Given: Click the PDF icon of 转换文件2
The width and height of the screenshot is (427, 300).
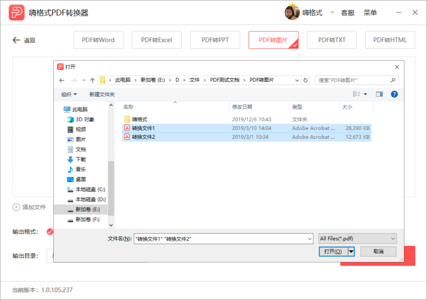Looking at the screenshot, I should pos(127,137).
